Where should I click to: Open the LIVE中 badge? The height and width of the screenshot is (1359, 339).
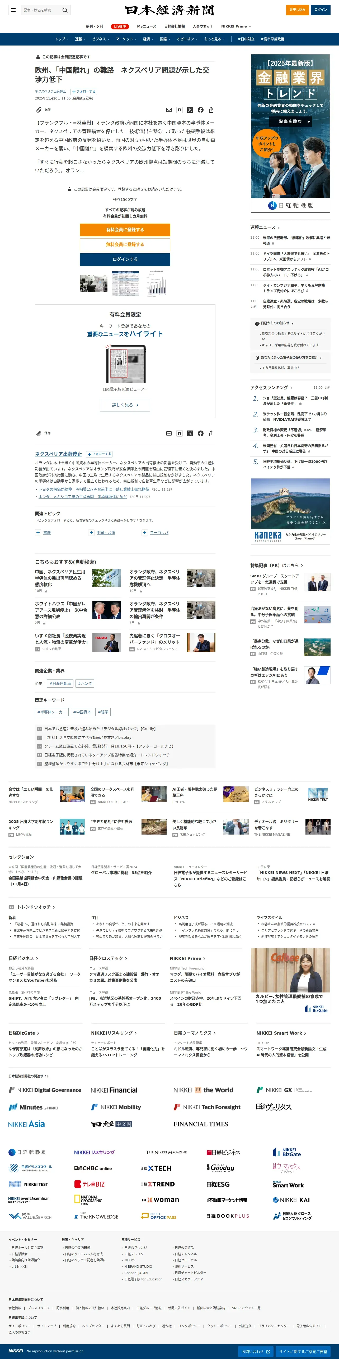120,26
